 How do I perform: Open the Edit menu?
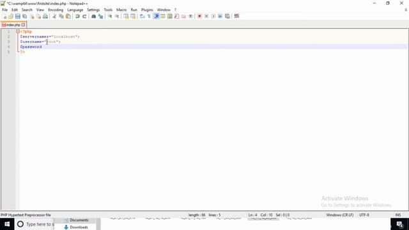click(15, 10)
